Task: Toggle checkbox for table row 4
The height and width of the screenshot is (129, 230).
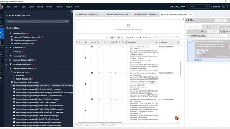Action: coord(92,73)
